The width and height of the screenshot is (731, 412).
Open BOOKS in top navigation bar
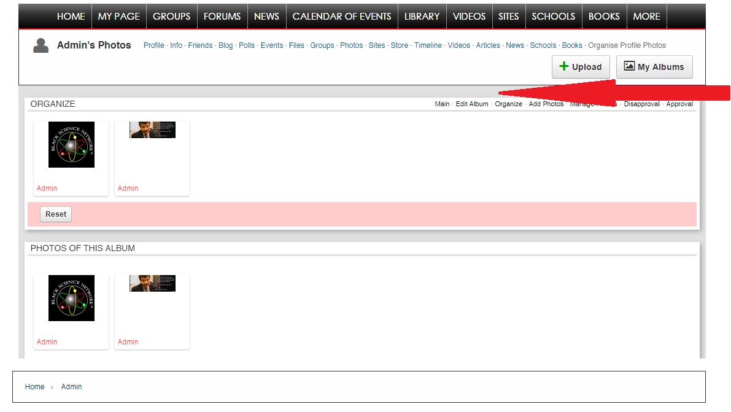(604, 17)
